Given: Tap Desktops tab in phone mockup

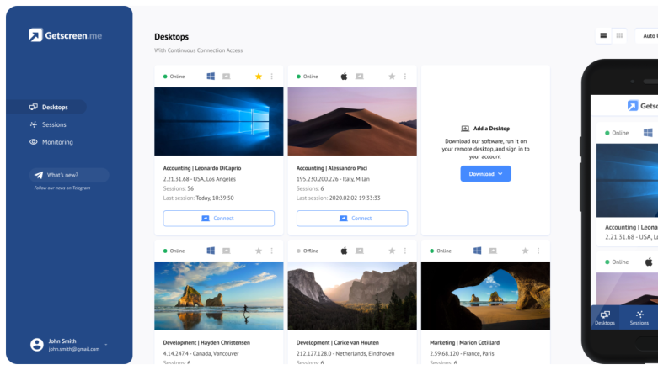Looking at the screenshot, I should [x=605, y=318].
